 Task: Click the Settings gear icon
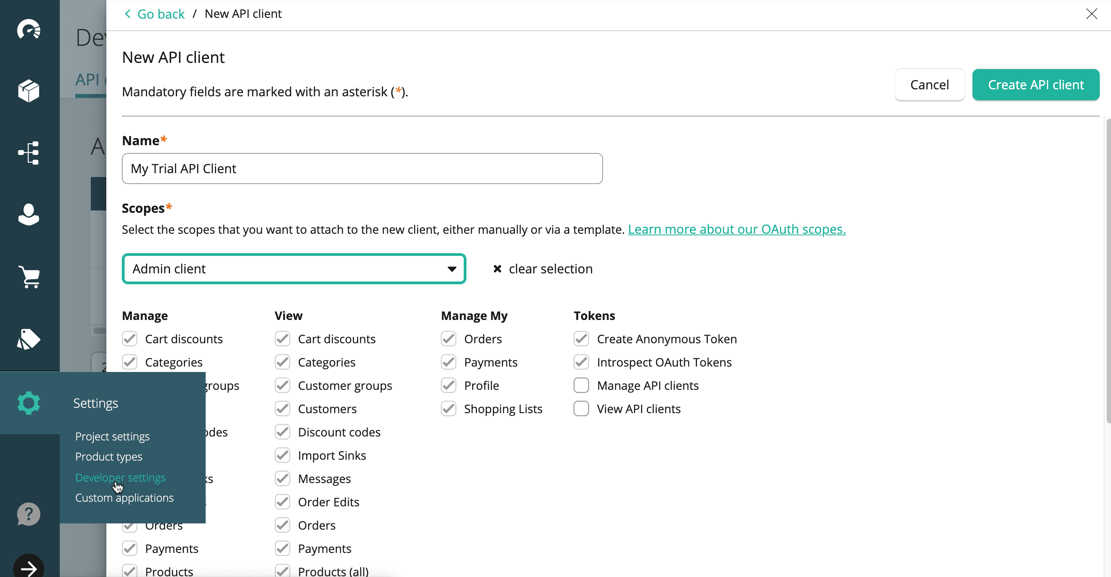coord(28,403)
